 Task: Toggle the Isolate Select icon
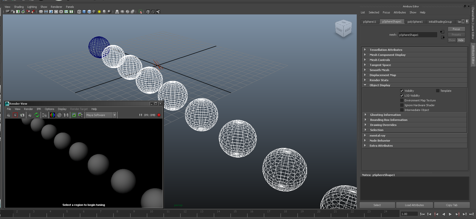click(140, 12)
